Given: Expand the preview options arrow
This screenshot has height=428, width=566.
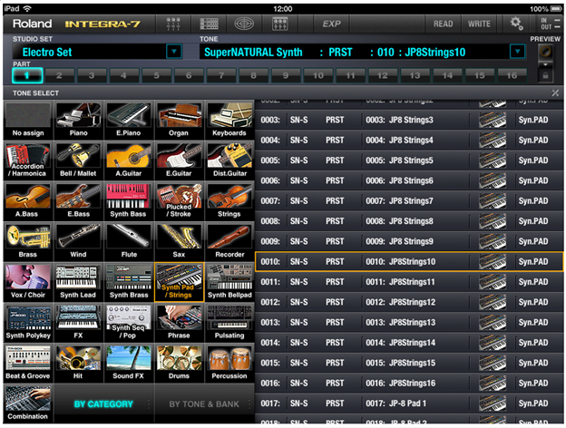Looking at the screenshot, I should (x=545, y=64).
